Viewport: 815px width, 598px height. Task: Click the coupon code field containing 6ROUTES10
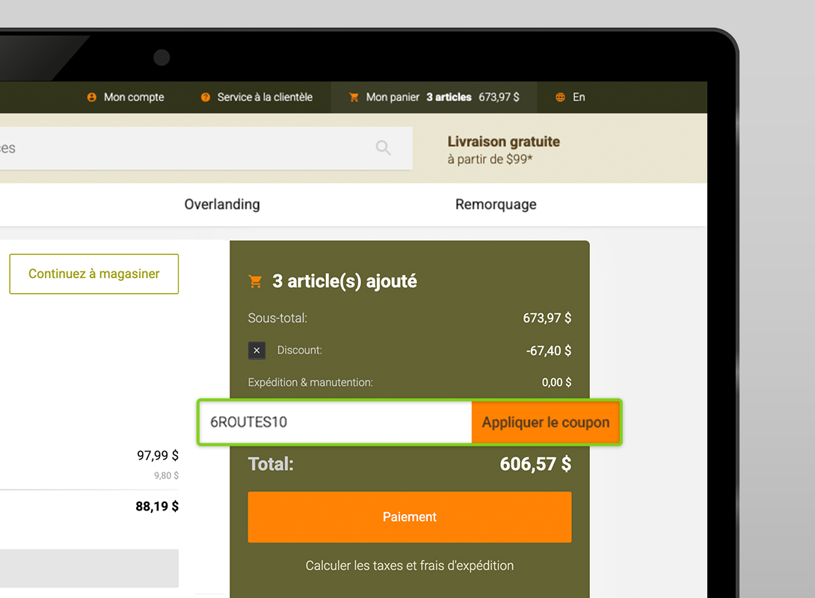(x=334, y=422)
